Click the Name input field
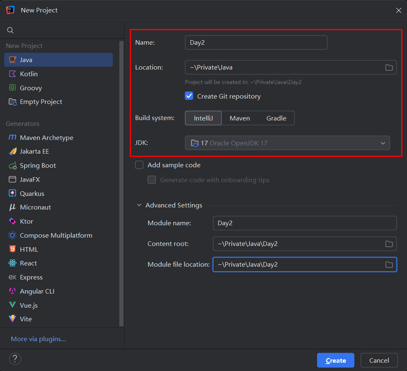The image size is (407, 371). coord(256,43)
